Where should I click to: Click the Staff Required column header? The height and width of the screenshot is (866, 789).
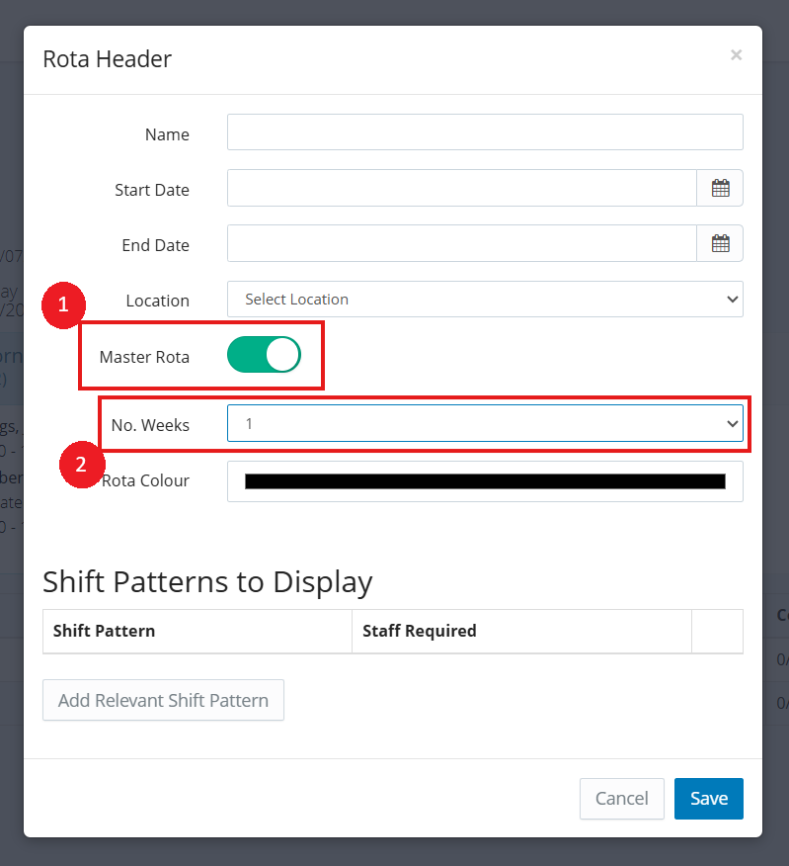tap(420, 631)
